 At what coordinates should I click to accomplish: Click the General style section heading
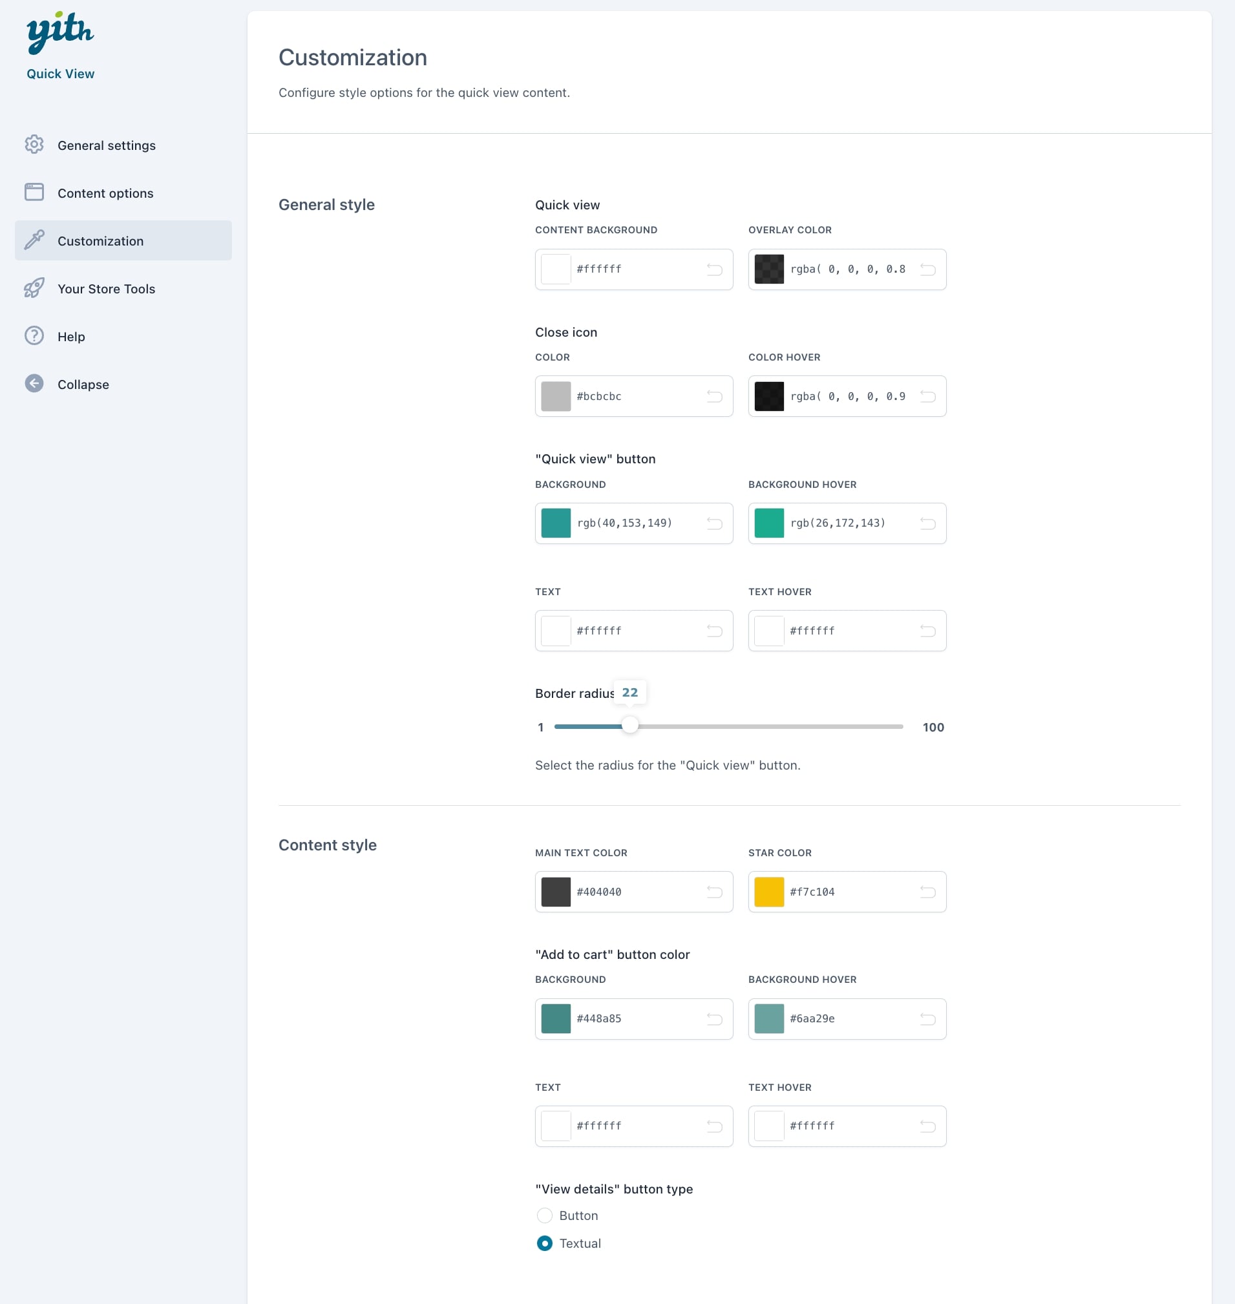(x=326, y=205)
